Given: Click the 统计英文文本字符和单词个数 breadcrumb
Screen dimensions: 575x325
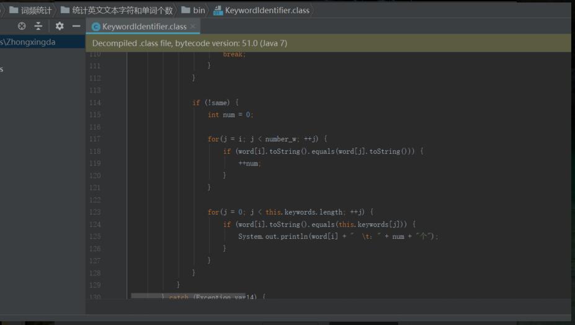Looking at the screenshot, I should pyautogui.click(x=117, y=11).
